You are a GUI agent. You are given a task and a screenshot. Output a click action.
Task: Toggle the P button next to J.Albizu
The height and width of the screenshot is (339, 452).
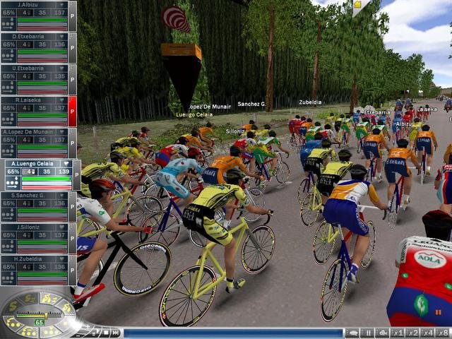[x=72, y=16]
